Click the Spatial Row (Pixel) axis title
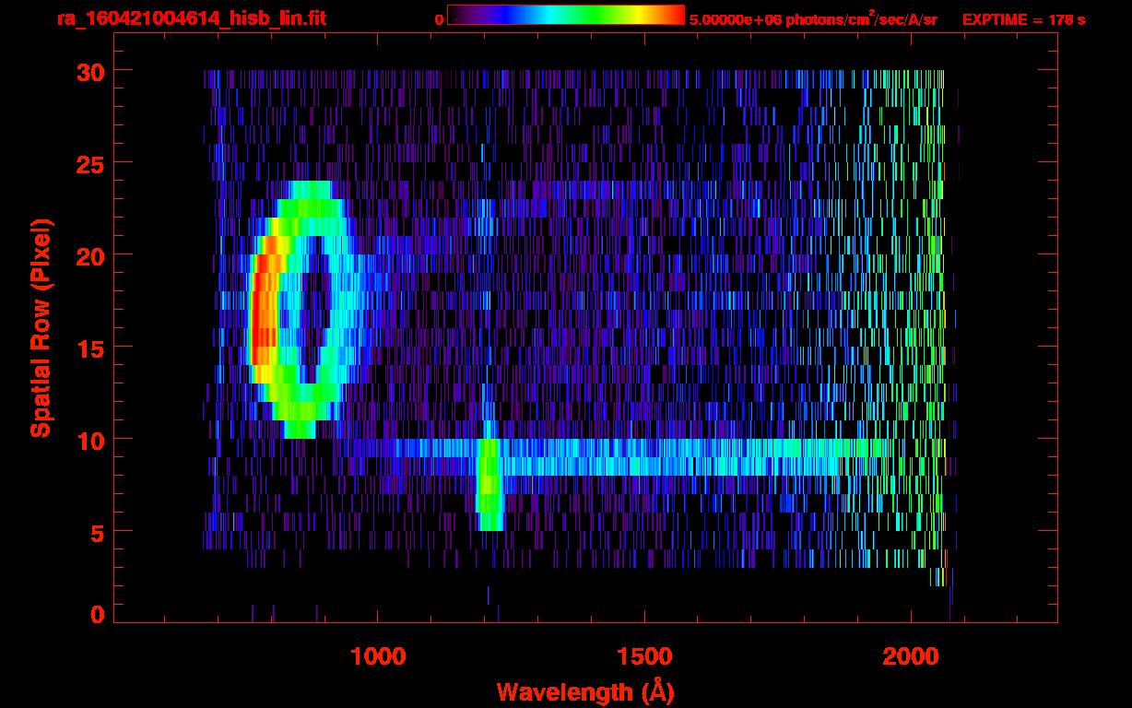The width and height of the screenshot is (1132, 708). pos(41,328)
